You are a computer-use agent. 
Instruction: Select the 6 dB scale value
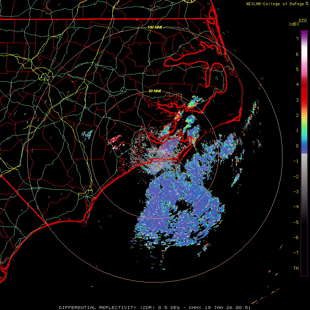[297, 54]
